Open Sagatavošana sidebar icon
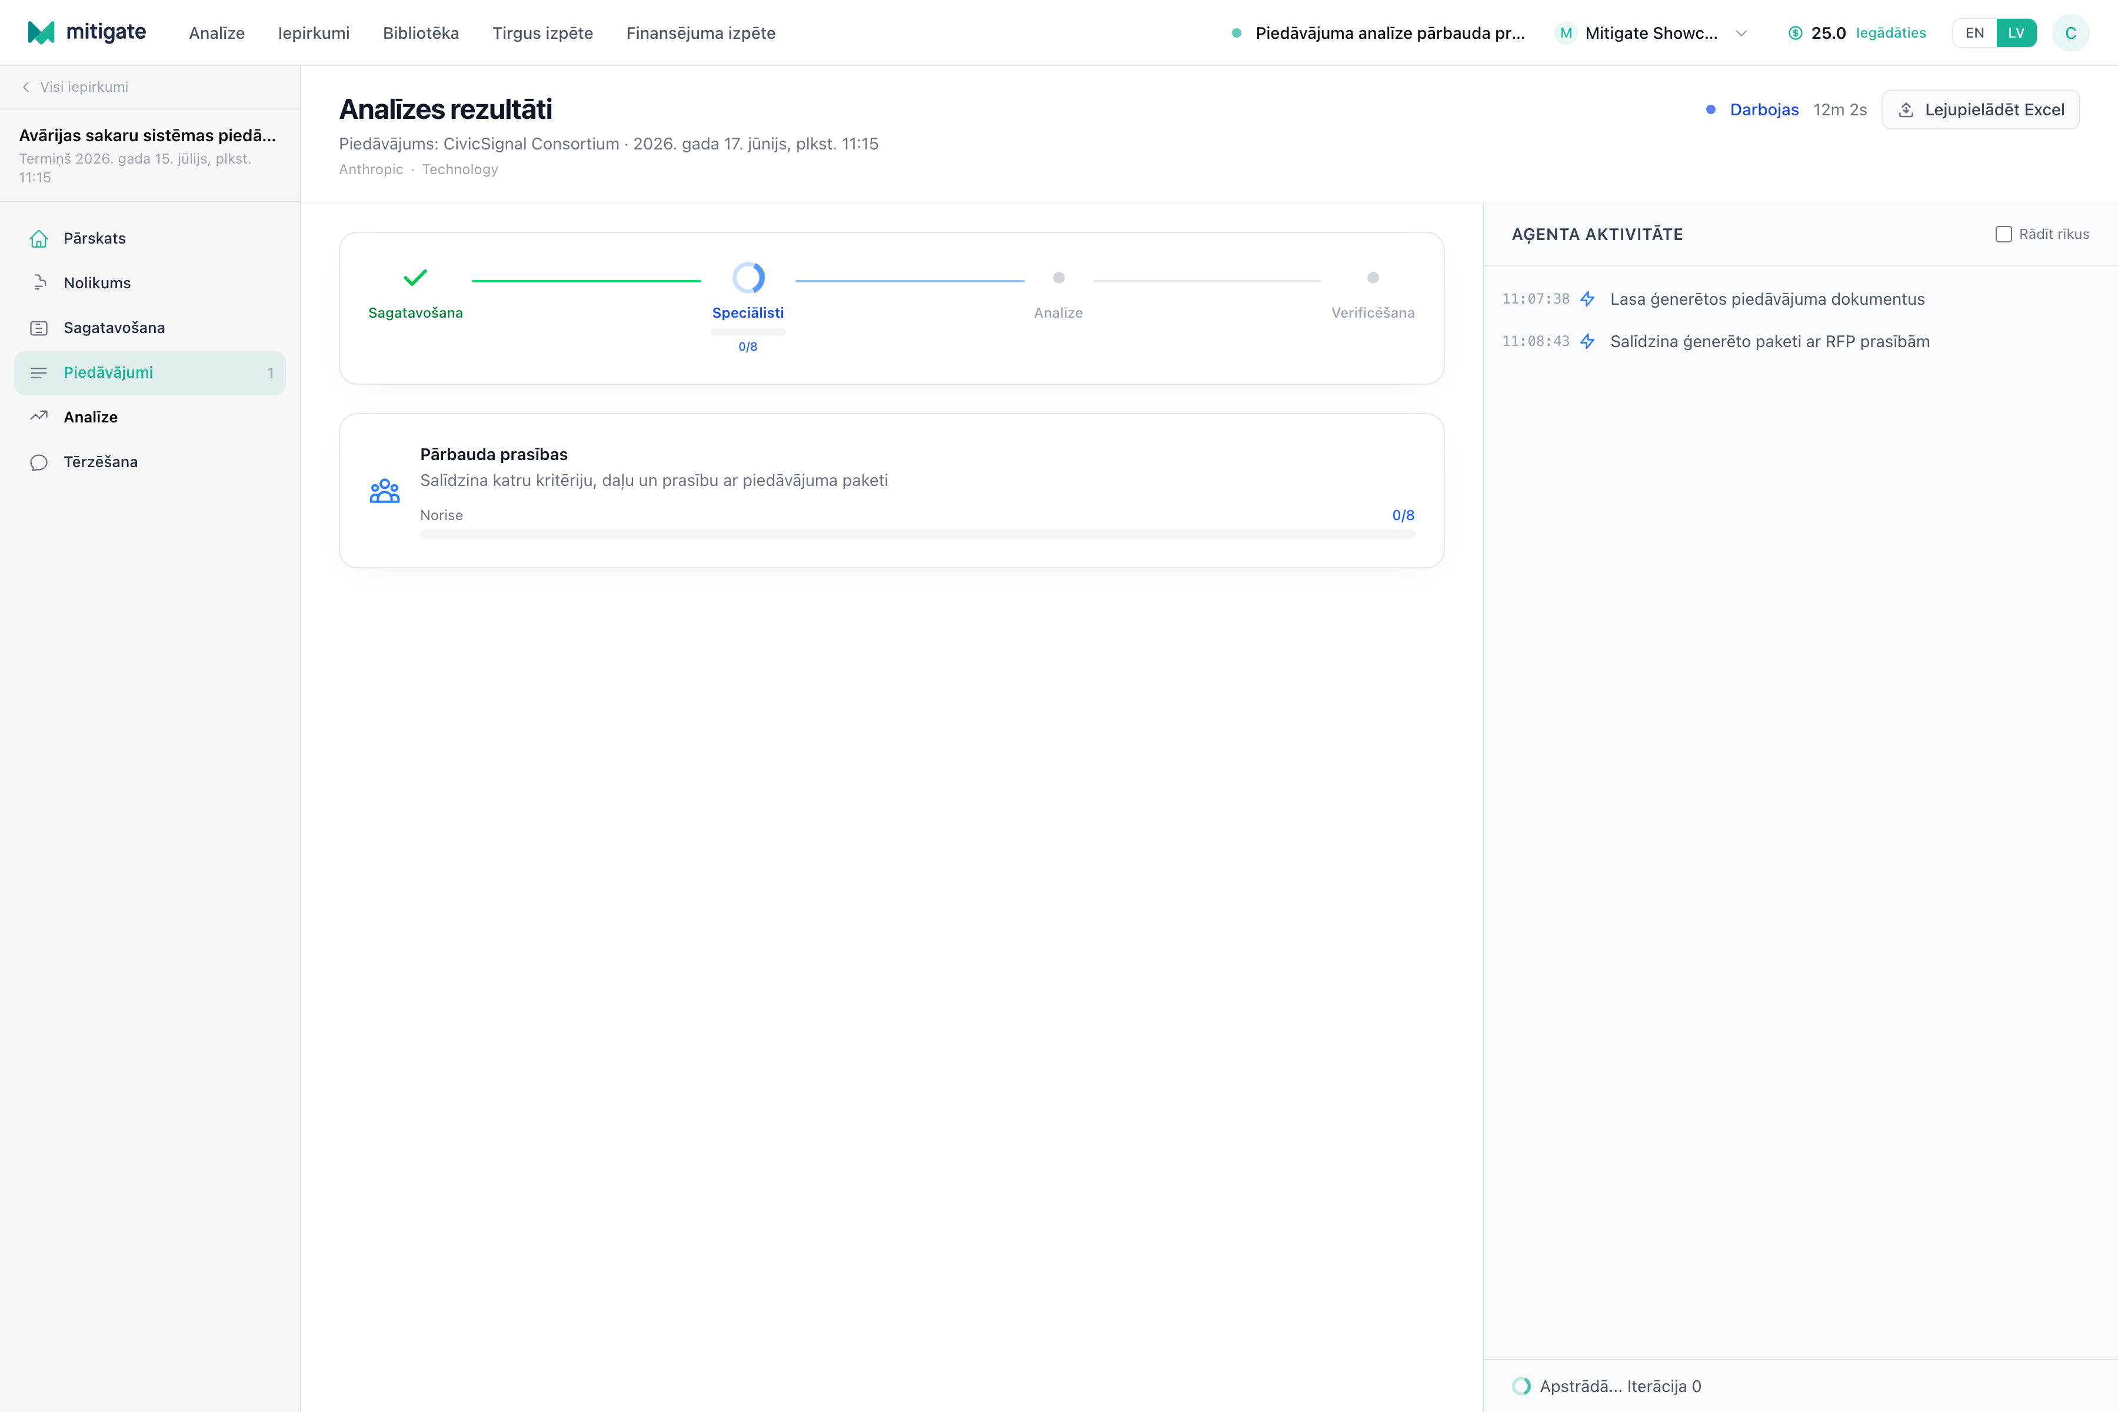Screen dimensions: 2118x1412 (x=39, y=328)
